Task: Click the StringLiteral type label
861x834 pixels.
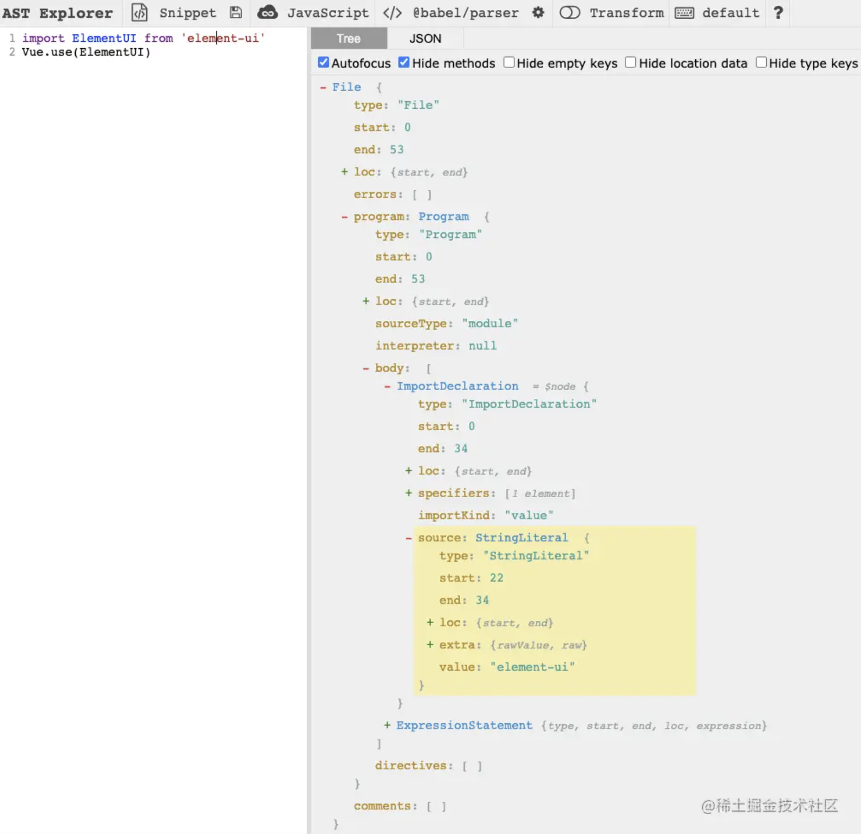Action: 521,538
